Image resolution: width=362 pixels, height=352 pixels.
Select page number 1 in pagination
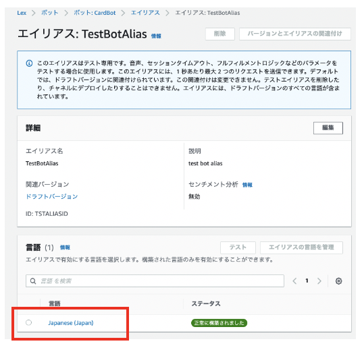point(307,281)
